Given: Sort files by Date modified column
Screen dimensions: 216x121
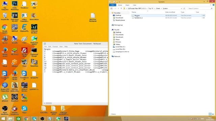Looking at the screenshot, I should click(x=170, y=12).
